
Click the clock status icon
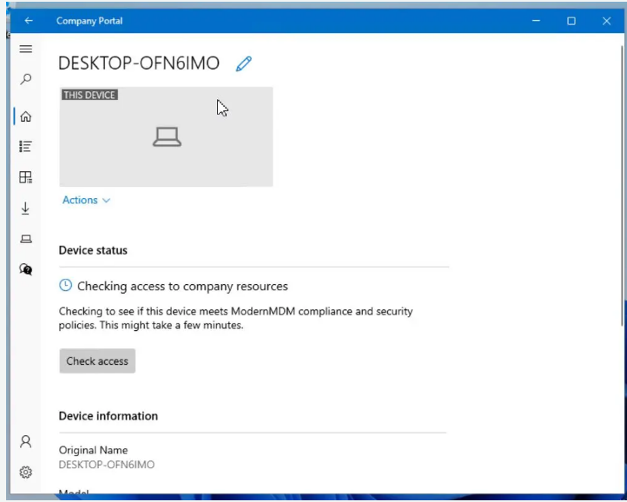click(66, 285)
